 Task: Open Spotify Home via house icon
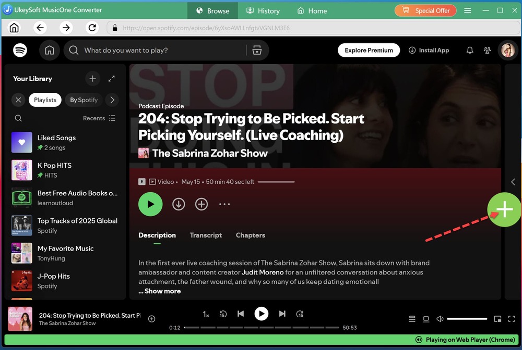point(49,50)
